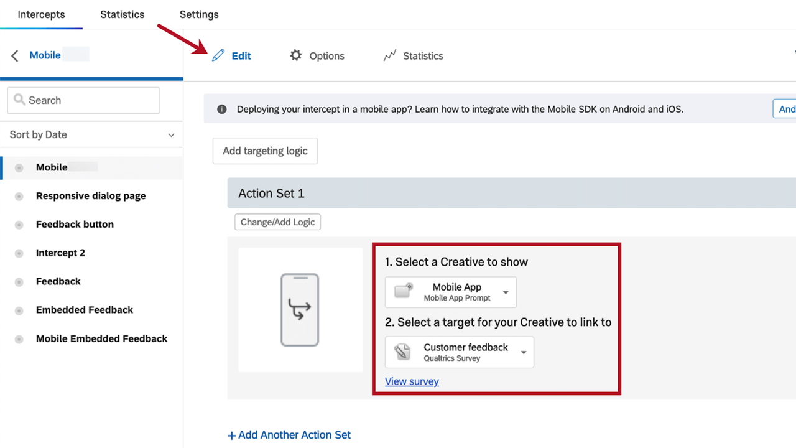Toggle status dot for Responsive dialog page

pos(19,196)
